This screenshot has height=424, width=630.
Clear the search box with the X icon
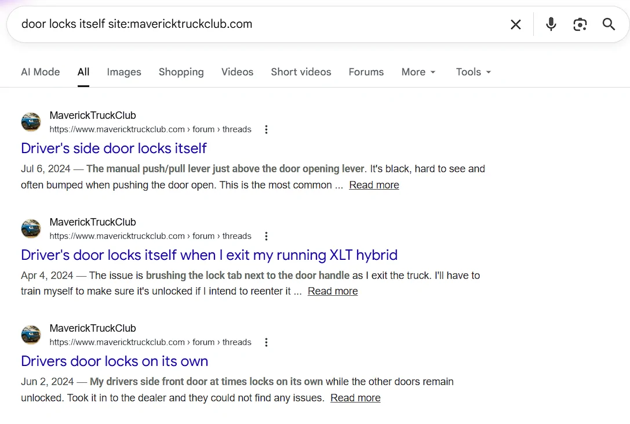[515, 24]
